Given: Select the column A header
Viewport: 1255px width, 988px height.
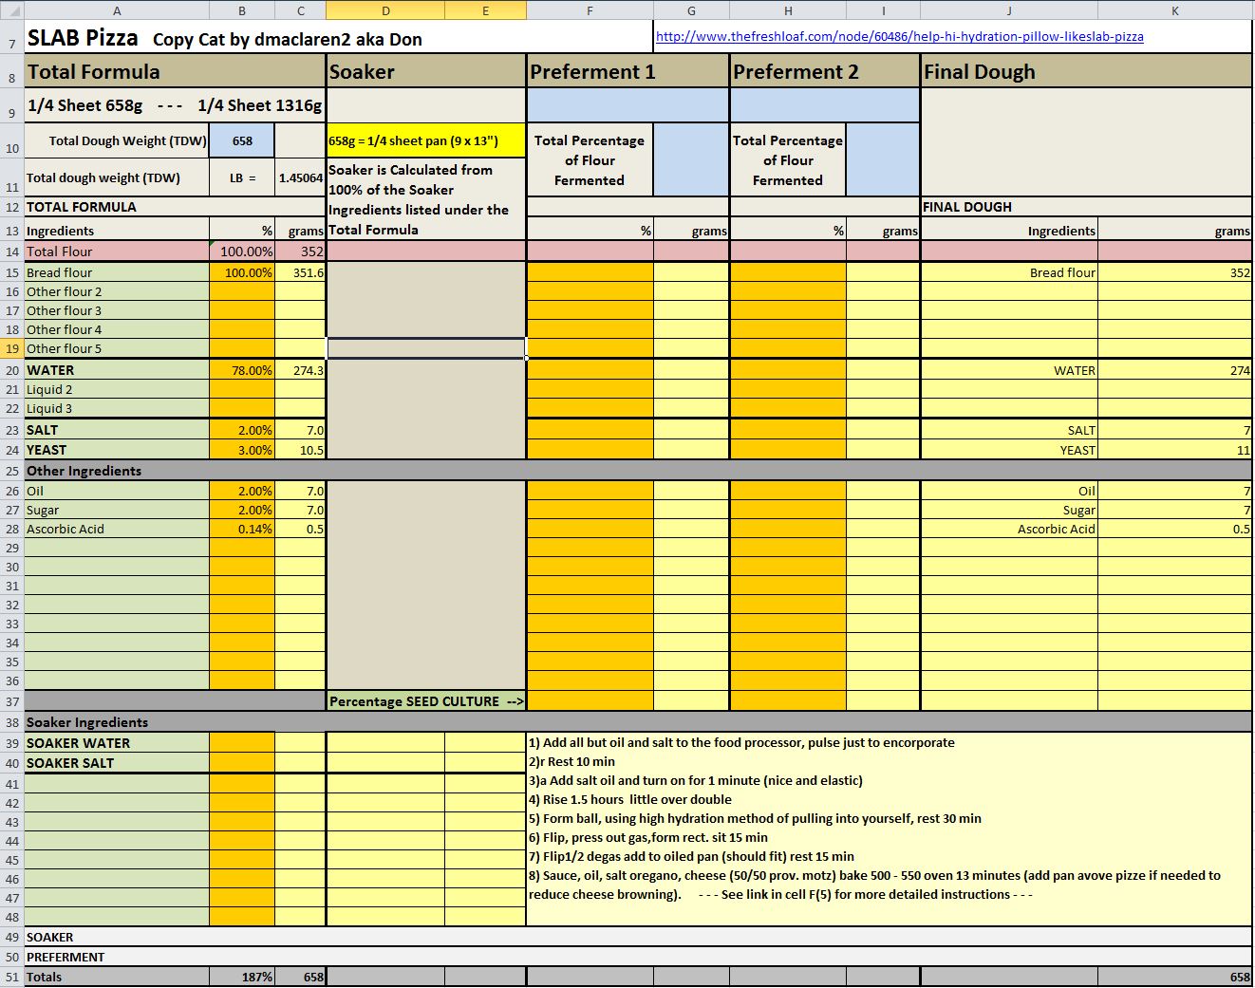Looking at the screenshot, I should [117, 10].
